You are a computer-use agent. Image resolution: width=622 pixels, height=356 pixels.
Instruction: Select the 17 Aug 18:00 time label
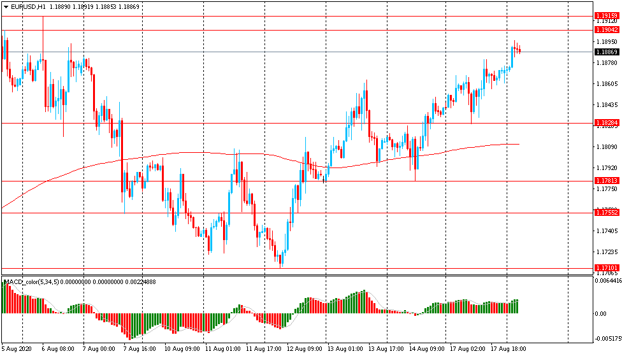[508, 349]
